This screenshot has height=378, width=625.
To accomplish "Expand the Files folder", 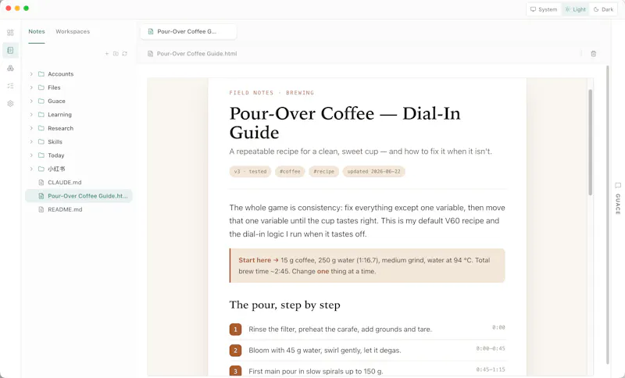I will (31, 87).
